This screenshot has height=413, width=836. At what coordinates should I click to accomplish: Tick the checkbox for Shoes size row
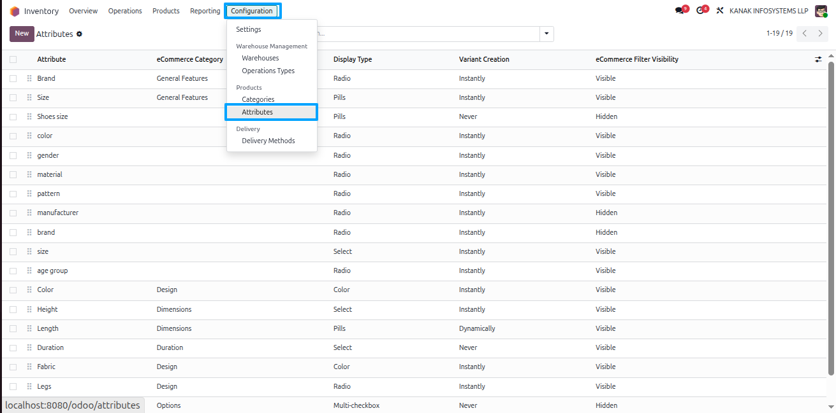(x=13, y=117)
